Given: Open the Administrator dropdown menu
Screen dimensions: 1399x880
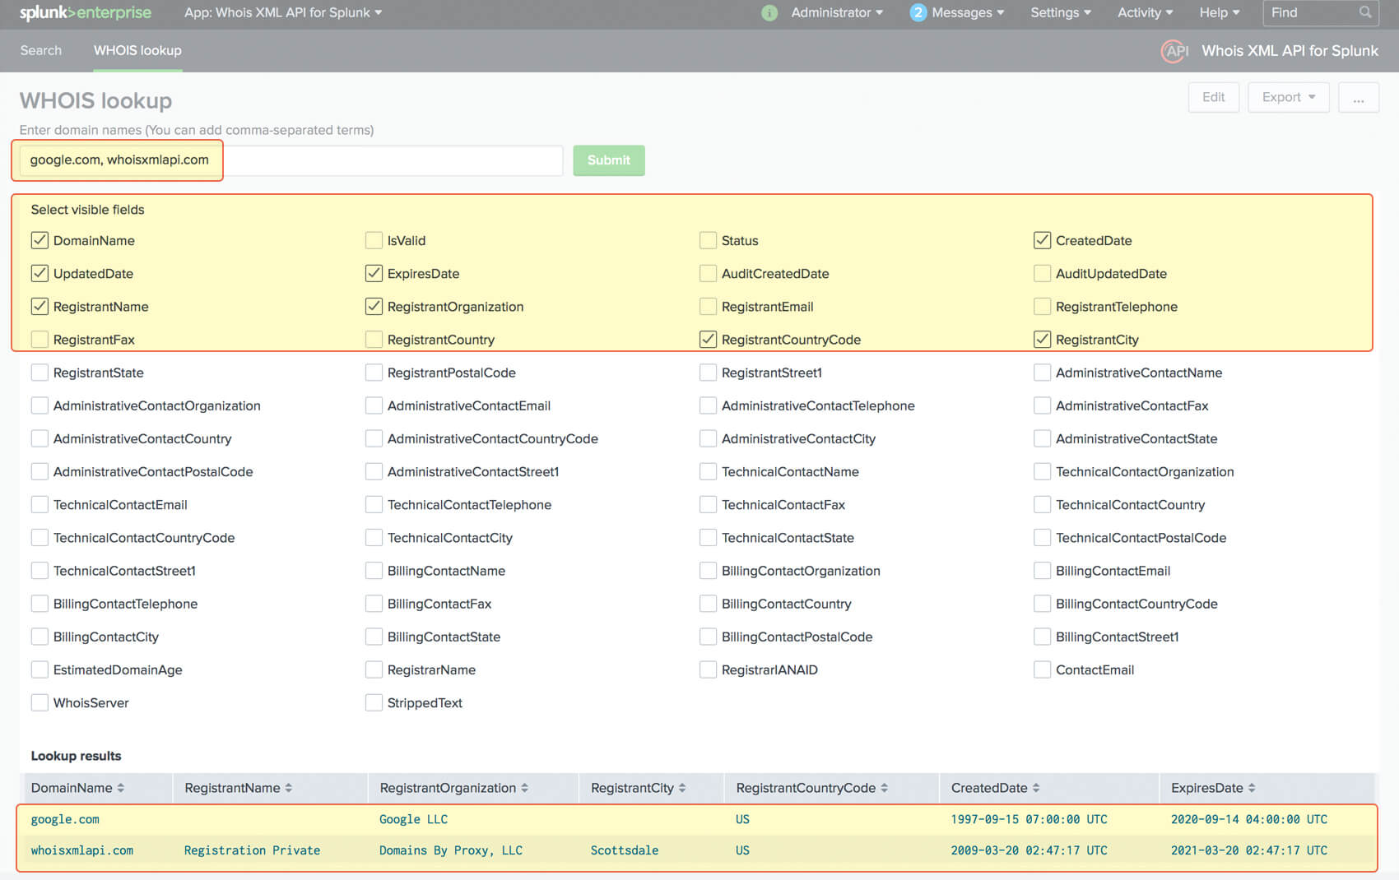Looking at the screenshot, I should point(837,12).
